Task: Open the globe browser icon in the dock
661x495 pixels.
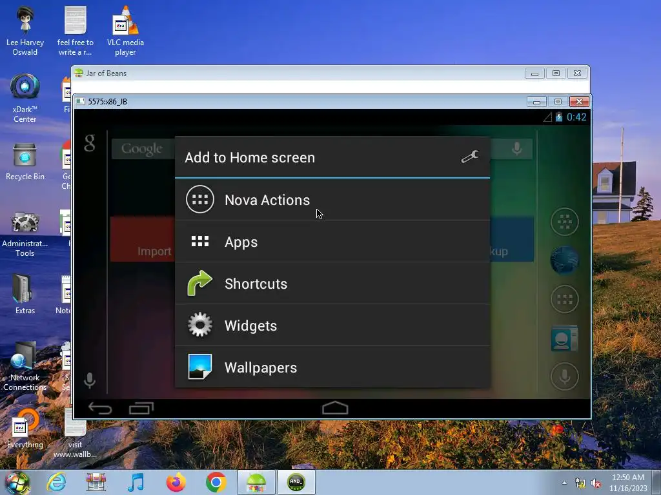Action: click(564, 260)
